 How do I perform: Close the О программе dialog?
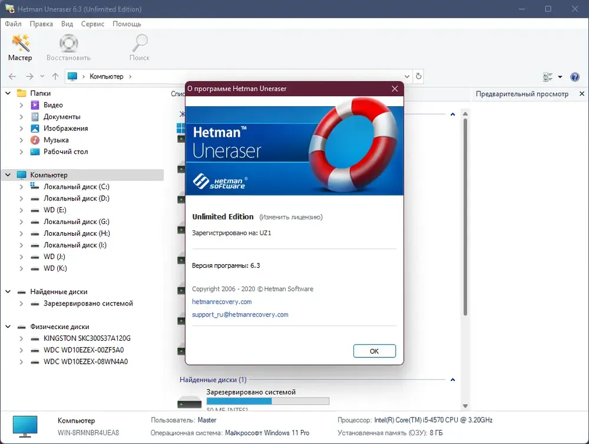tap(395, 88)
